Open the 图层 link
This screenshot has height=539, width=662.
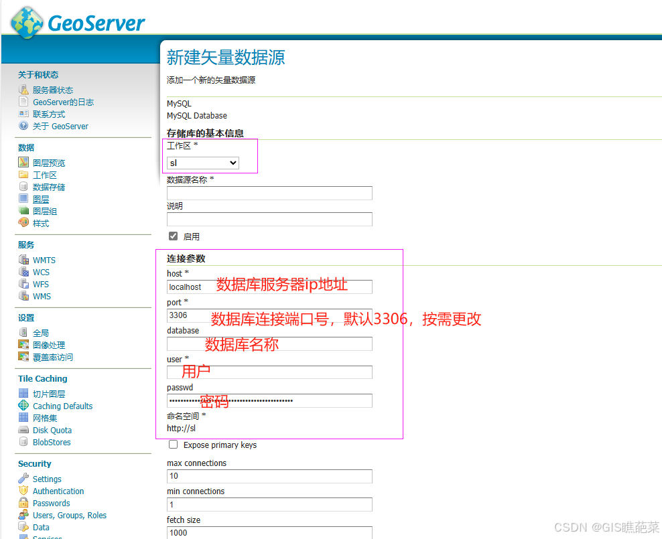[41, 199]
